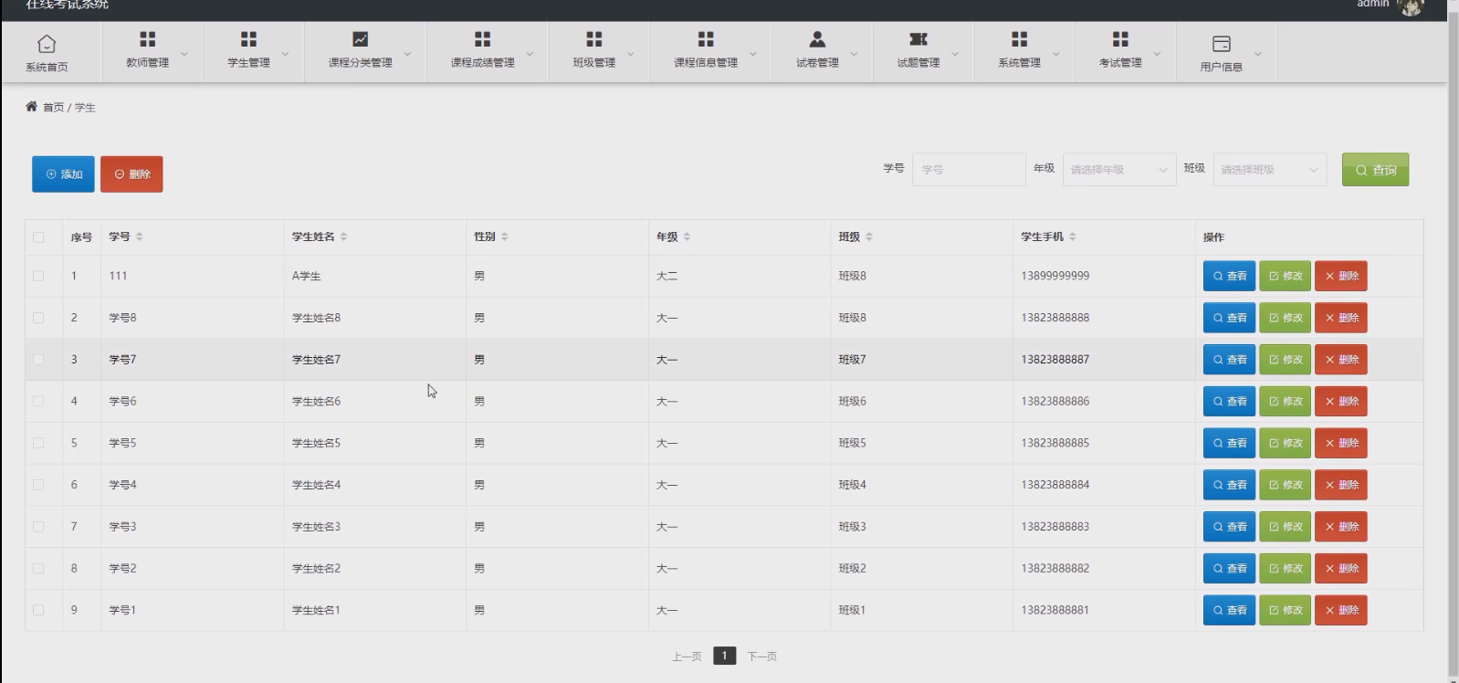Check the row for 学生姓名5
Viewport: 1459px width, 683px height.
pos(38,443)
